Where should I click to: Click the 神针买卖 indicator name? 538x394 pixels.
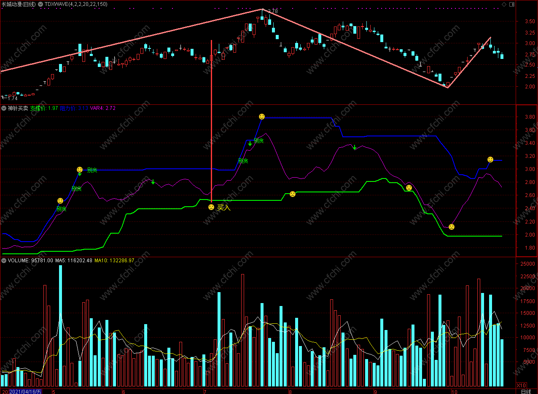click(18, 108)
